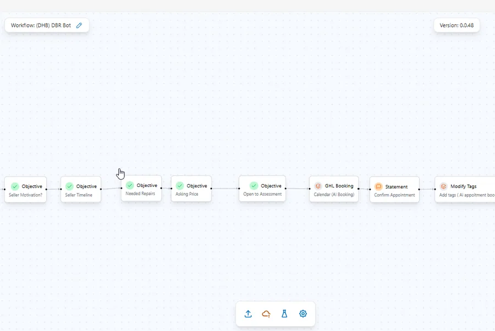Viewport: 495px width, 331px height.
Task: Click the Workflow: (DHB) DBR Bot title
Action: pyautogui.click(x=41, y=25)
